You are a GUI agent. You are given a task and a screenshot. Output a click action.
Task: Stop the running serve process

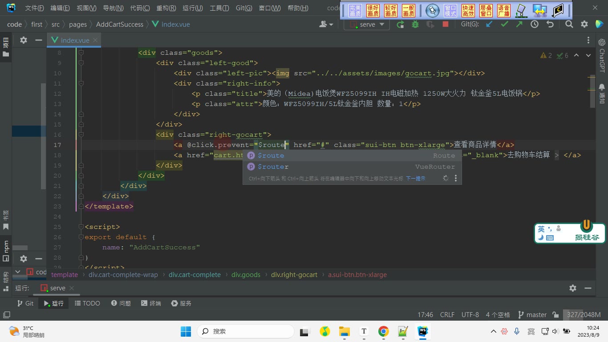445,24
